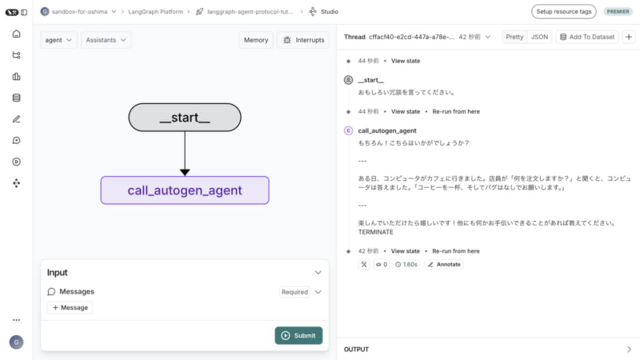Click the Annotate button
The image size is (640, 360).
coord(444,264)
